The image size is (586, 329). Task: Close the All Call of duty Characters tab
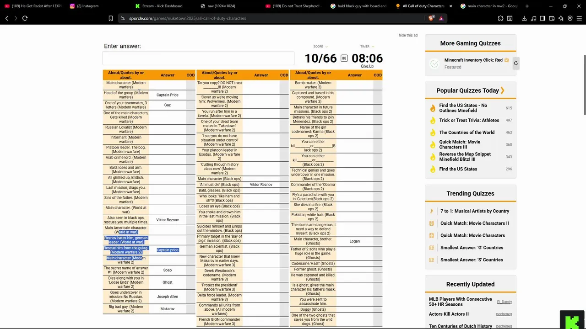450,6
